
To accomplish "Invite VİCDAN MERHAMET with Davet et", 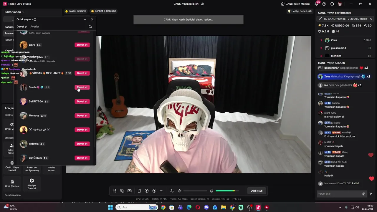I will pyautogui.click(x=82, y=73).
